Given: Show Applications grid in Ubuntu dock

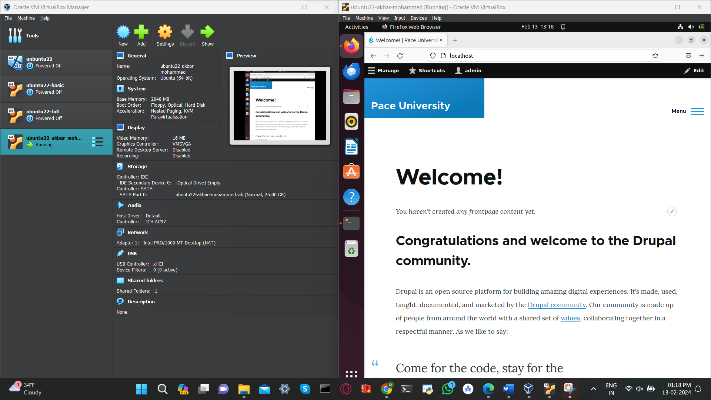Looking at the screenshot, I should [351, 373].
